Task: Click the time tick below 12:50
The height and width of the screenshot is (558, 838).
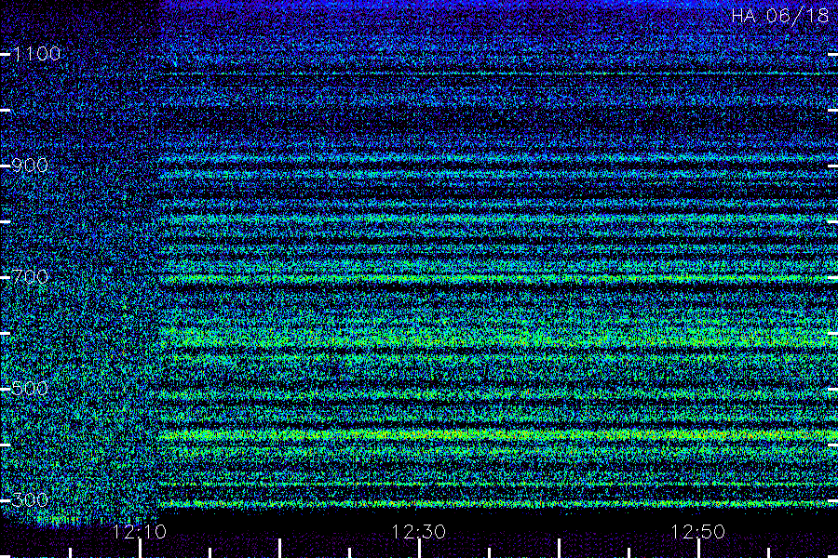Action: pyautogui.click(x=698, y=549)
